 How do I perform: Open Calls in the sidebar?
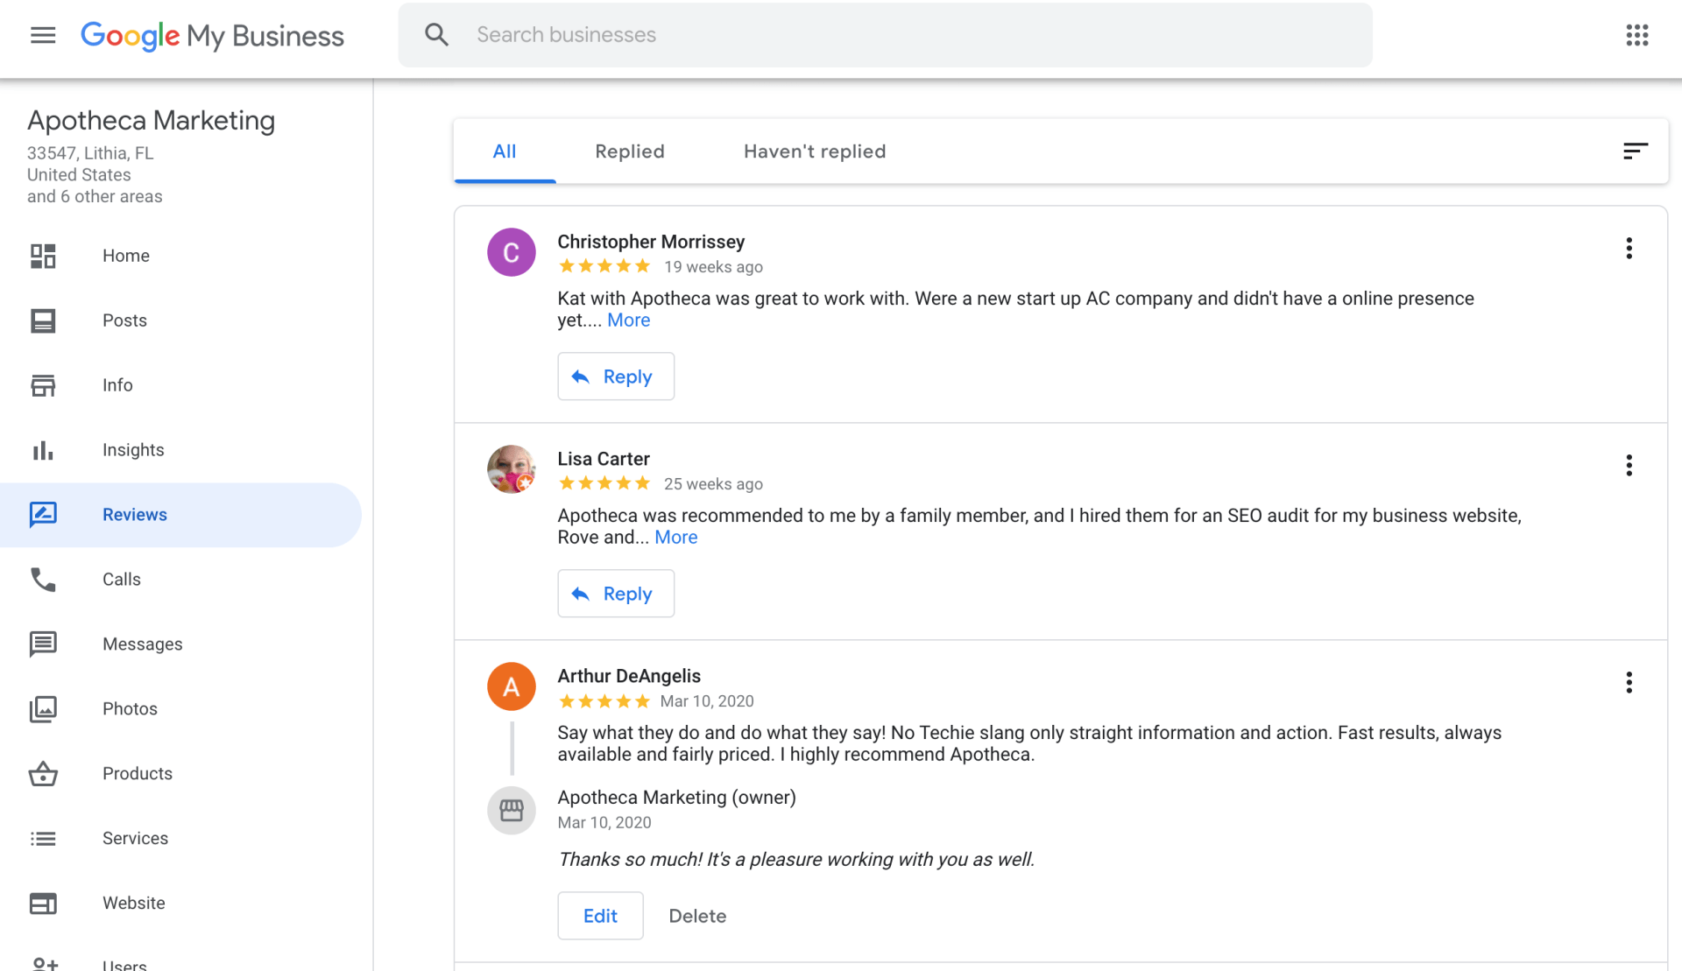click(x=180, y=580)
